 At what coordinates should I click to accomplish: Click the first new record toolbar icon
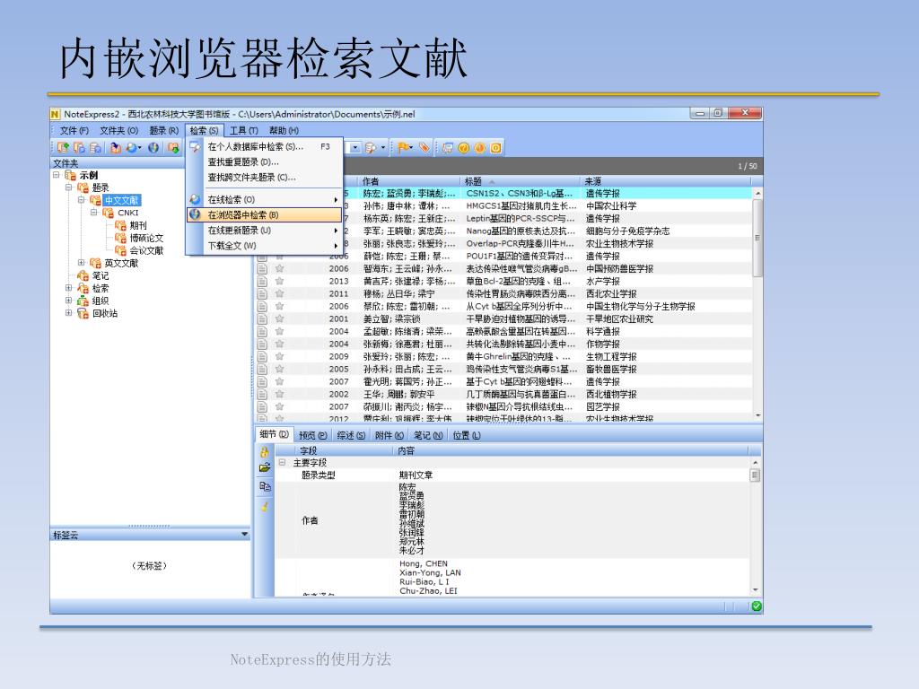pos(63,148)
